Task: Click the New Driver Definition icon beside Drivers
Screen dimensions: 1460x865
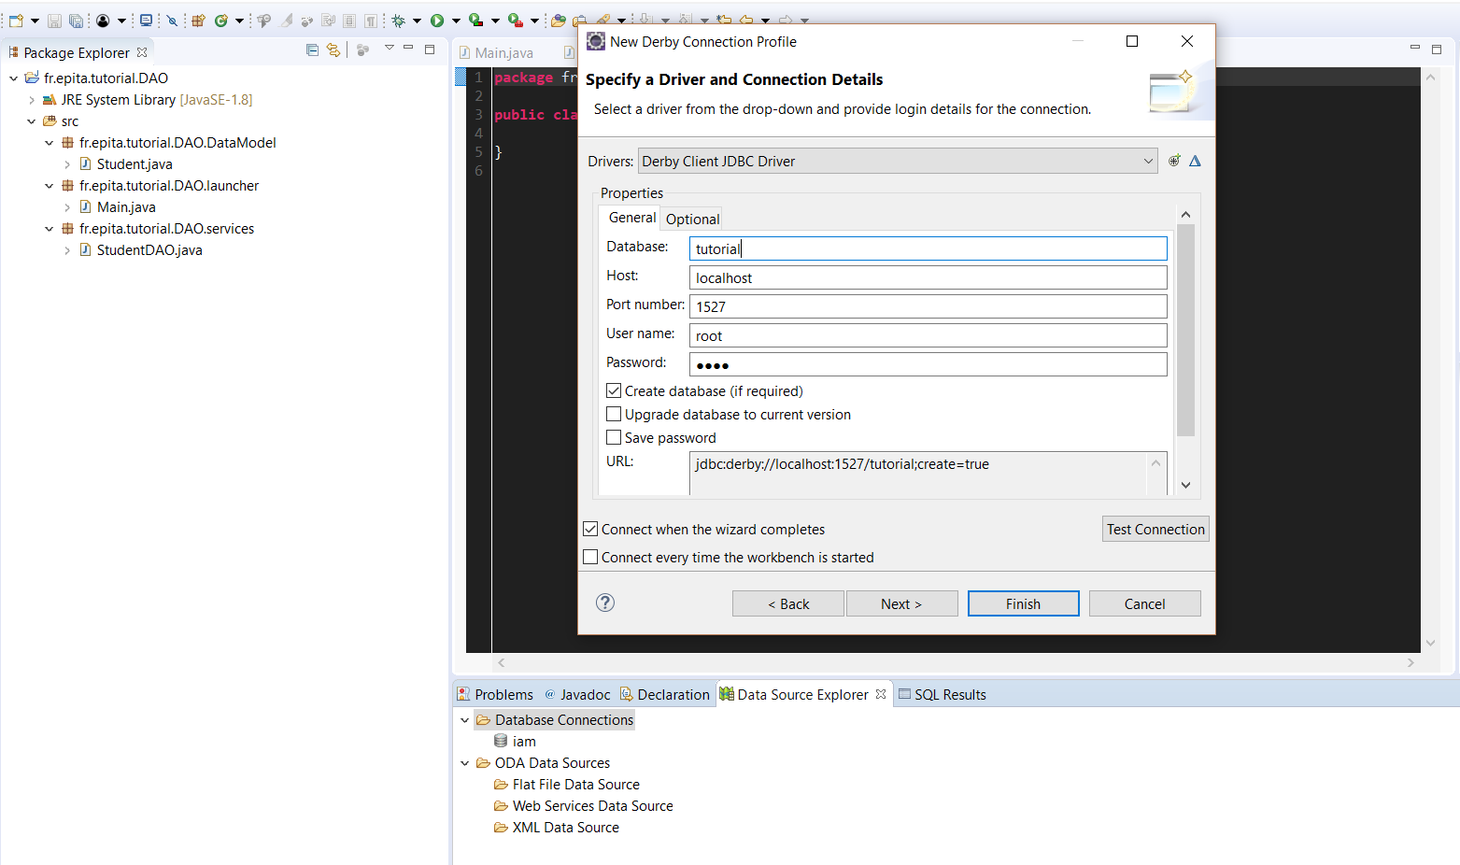Action: click(1174, 161)
